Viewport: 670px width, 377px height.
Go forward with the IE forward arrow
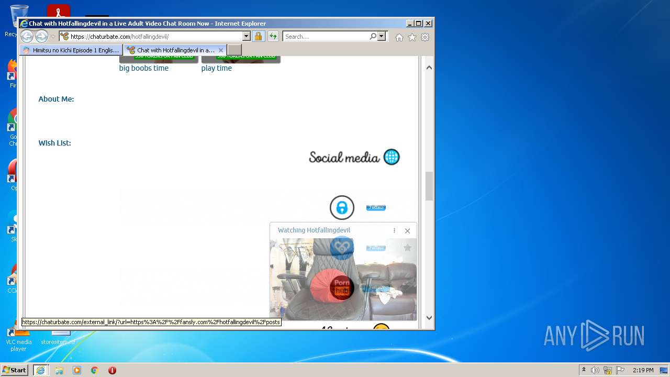(41, 37)
